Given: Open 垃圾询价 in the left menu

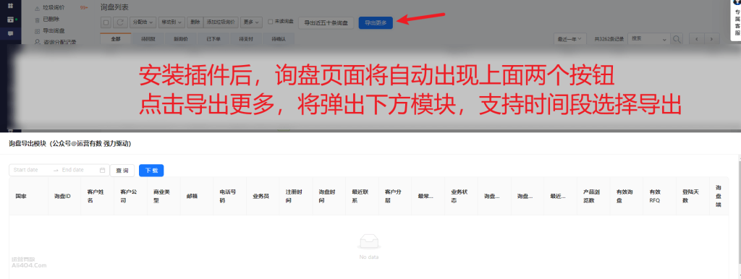Looking at the screenshot, I should pos(54,8).
